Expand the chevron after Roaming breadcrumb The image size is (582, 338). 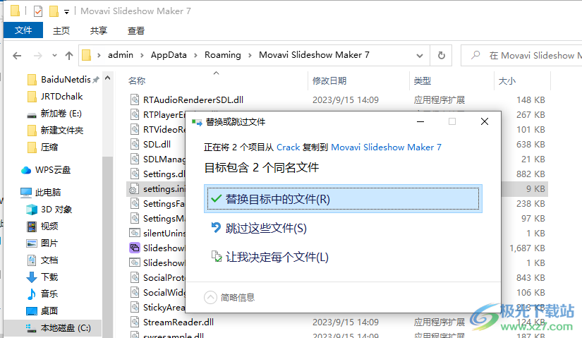pyautogui.click(x=250, y=55)
